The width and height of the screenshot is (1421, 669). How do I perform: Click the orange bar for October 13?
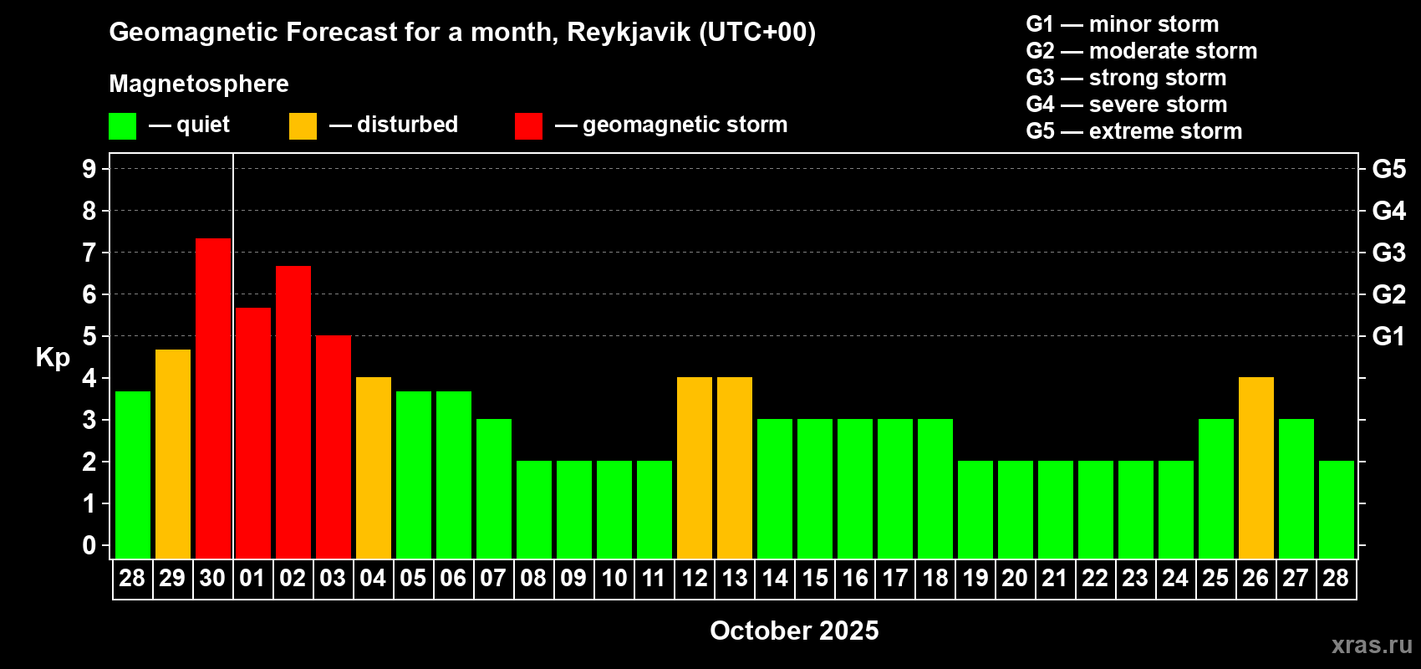click(735, 468)
